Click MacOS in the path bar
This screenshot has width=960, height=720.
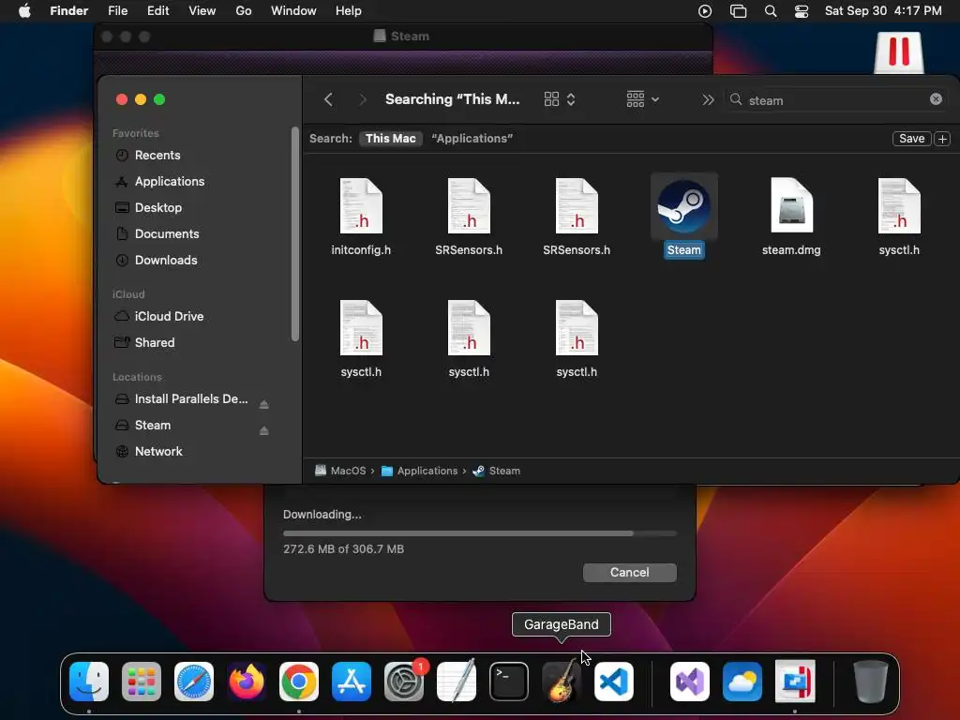point(340,471)
